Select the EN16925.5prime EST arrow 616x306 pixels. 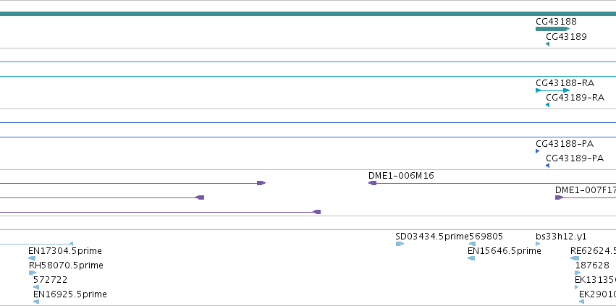[x=36, y=302]
